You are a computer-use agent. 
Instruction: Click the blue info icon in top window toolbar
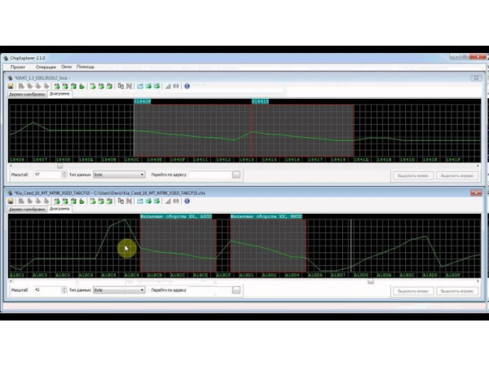click(187, 86)
